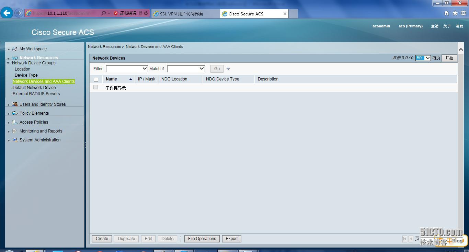Click the Monitoring and Reports icon
The image size is (469, 252).
click(15, 131)
